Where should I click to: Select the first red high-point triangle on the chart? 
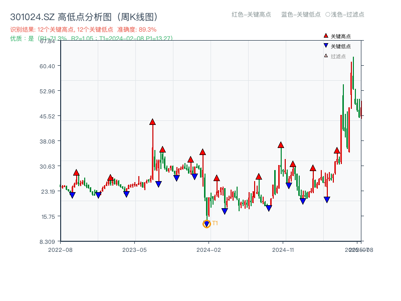76,173
